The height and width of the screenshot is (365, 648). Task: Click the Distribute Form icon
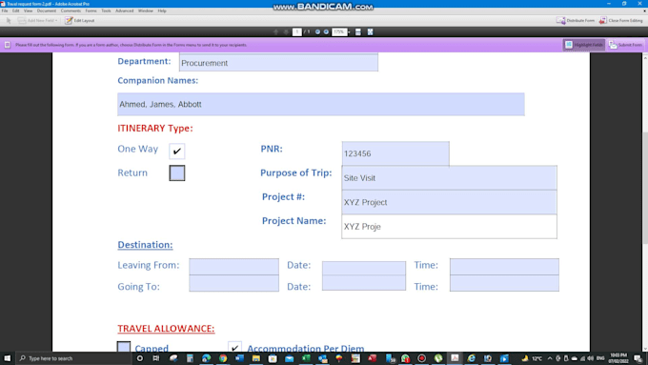(x=560, y=20)
